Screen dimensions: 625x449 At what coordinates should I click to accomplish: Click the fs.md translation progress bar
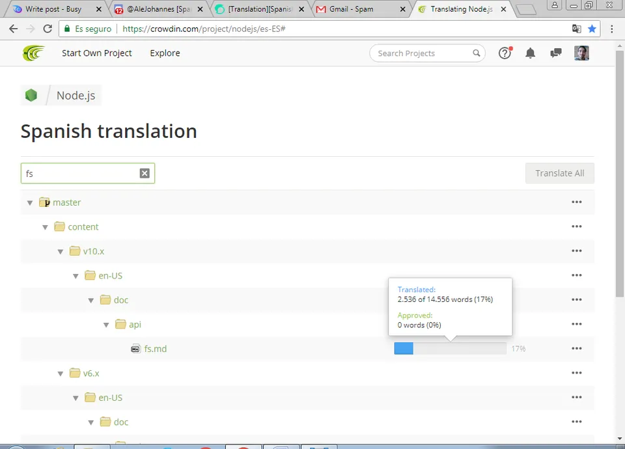(450, 349)
